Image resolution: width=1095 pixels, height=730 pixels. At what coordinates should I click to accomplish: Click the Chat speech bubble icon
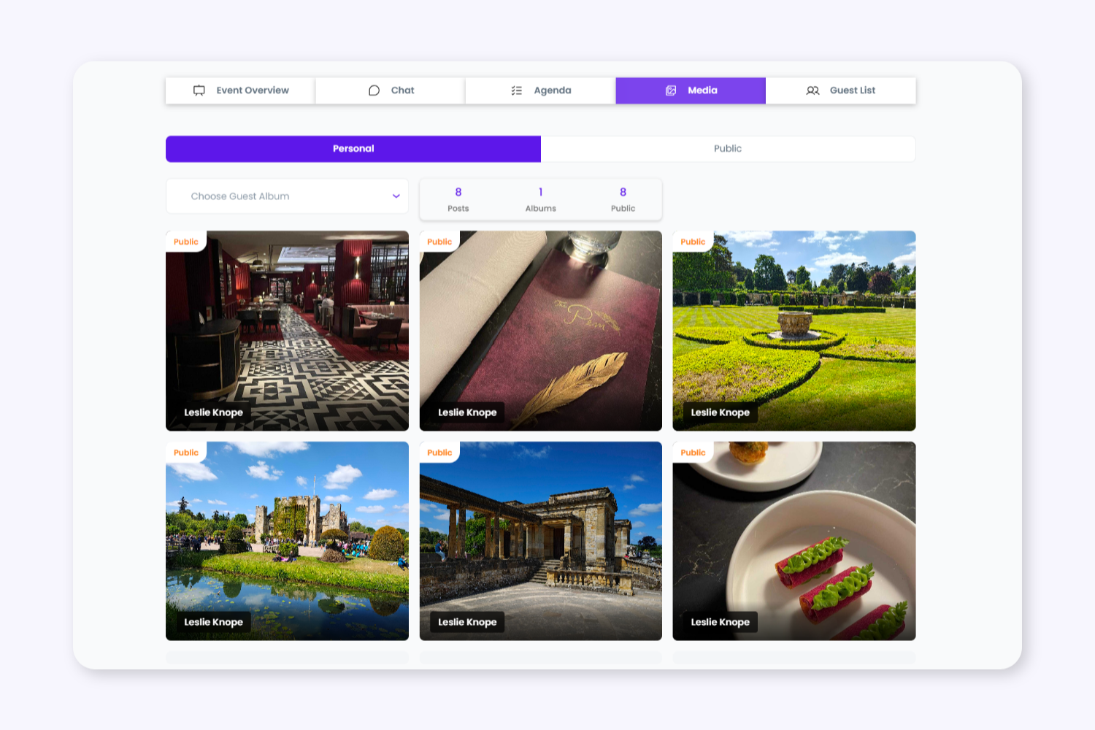click(374, 91)
